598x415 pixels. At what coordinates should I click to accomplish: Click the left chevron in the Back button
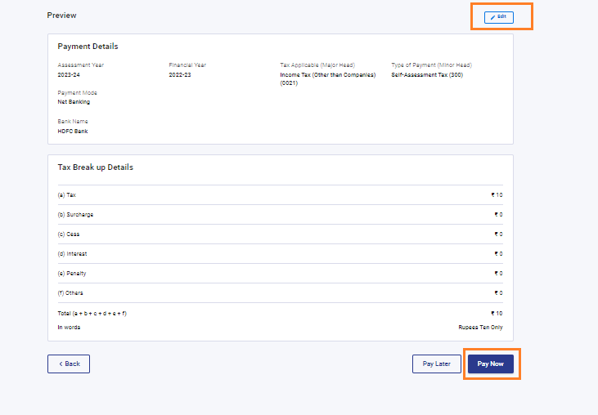(60, 364)
